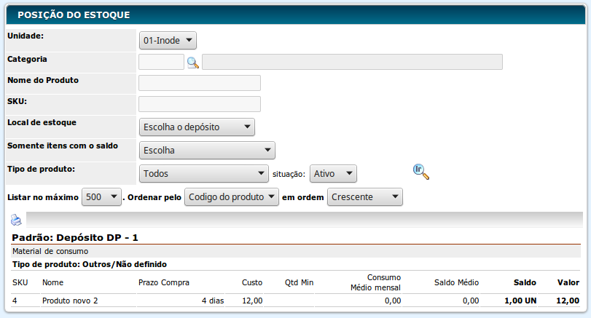
Task: Open Tipo de produto Todos dropdown
Action: pyautogui.click(x=203, y=174)
